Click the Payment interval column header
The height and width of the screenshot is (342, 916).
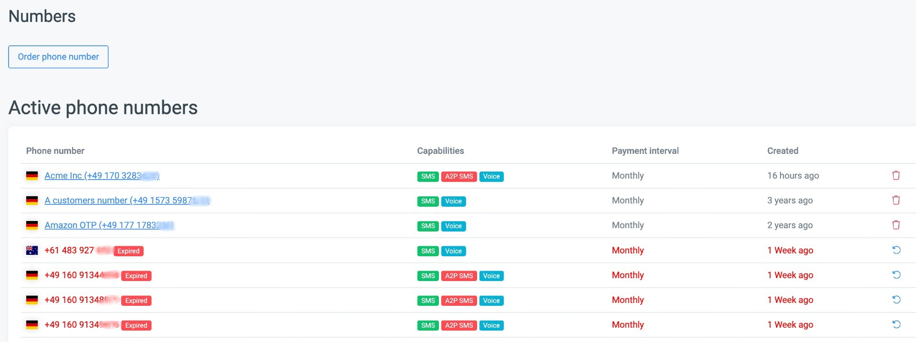tap(645, 151)
